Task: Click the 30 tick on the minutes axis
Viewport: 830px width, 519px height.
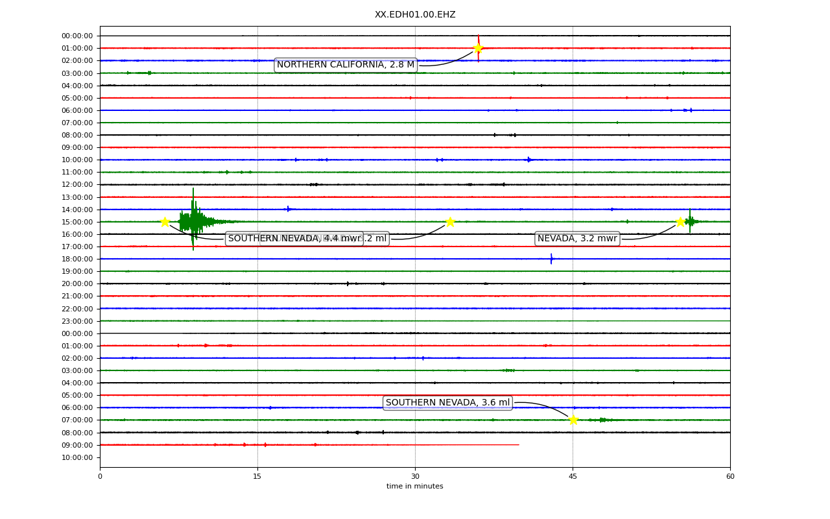Action: pyautogui.click(x=415, y=477)
